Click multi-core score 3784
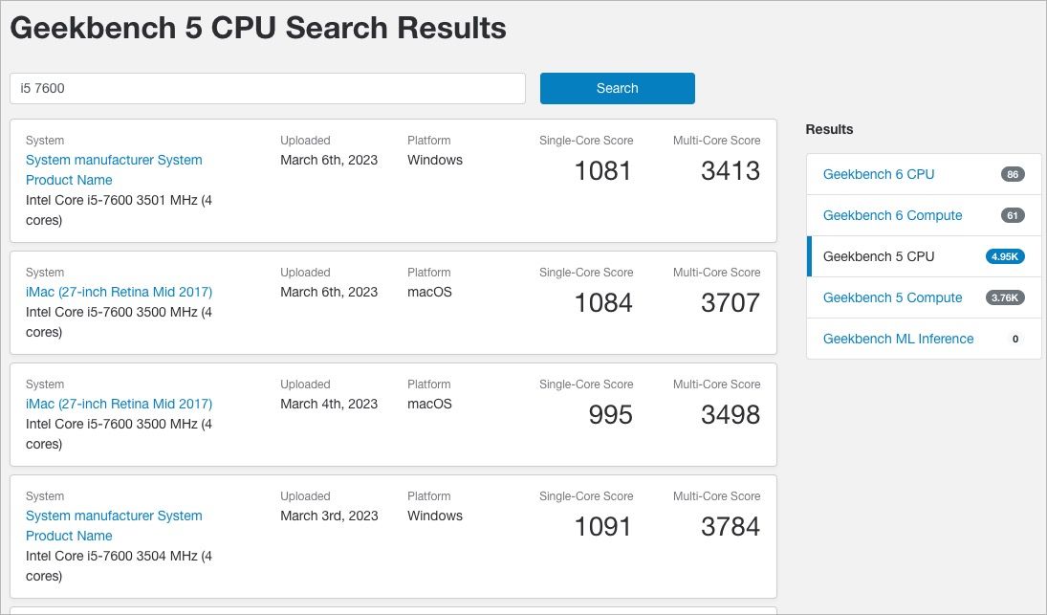Screen dimensions: 1047x615 [x=731, y=526]
